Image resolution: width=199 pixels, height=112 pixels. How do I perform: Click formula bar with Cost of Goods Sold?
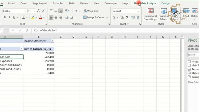pyautogui.click(x=115, y=30)
